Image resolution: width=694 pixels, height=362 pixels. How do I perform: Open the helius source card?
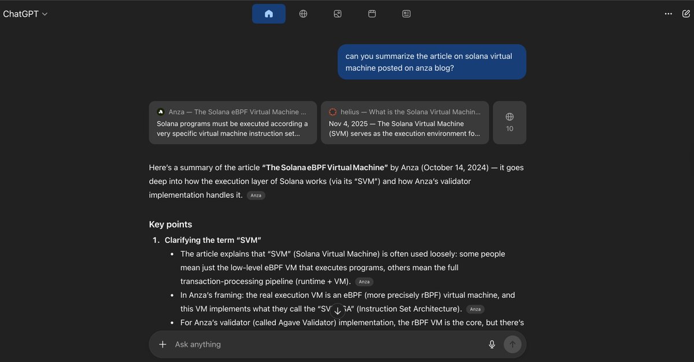click(405, 122)
